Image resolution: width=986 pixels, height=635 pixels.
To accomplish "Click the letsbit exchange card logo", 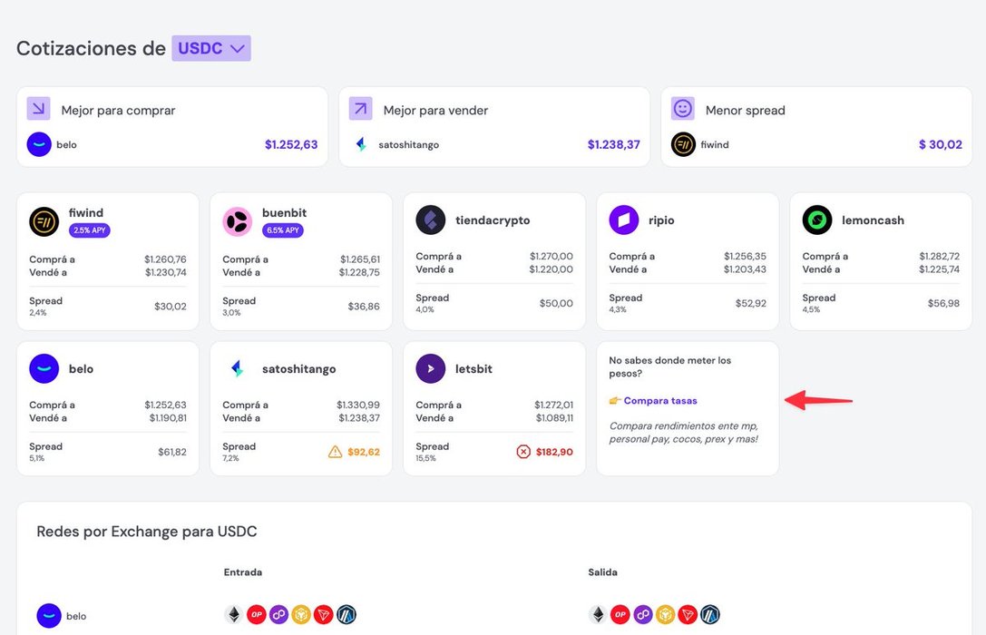I will point(431,368).
